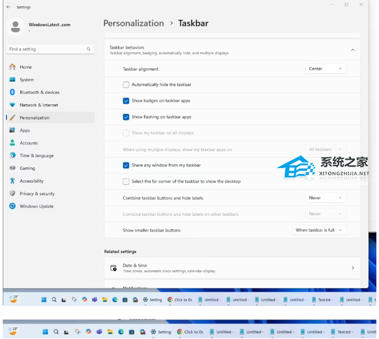Uncheck Show badges on taskbar apps
Screen dimensions: 379x339
coord(126,101)
